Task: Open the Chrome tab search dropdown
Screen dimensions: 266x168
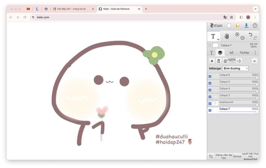Action: tap(255, 9)
